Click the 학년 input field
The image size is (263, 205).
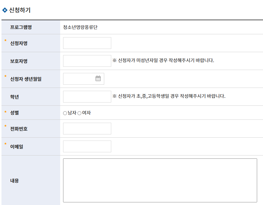click(x=87, y=97)
